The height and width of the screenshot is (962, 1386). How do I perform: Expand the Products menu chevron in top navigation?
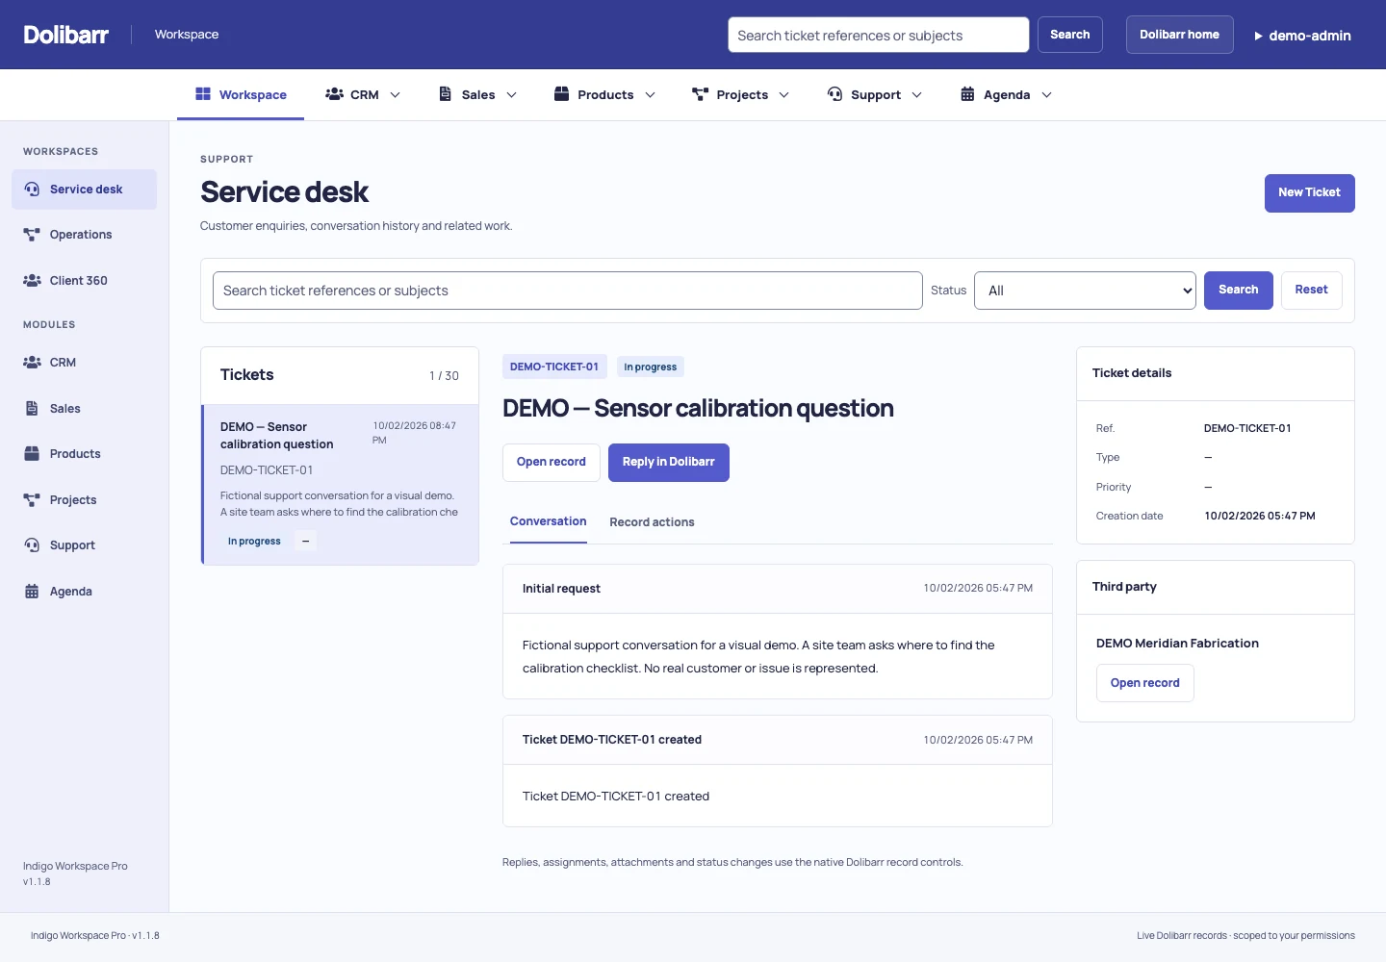coord(650,95)
